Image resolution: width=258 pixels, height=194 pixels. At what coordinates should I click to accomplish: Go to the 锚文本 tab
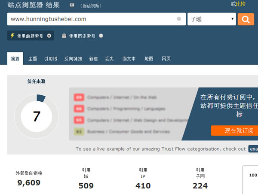129,59
